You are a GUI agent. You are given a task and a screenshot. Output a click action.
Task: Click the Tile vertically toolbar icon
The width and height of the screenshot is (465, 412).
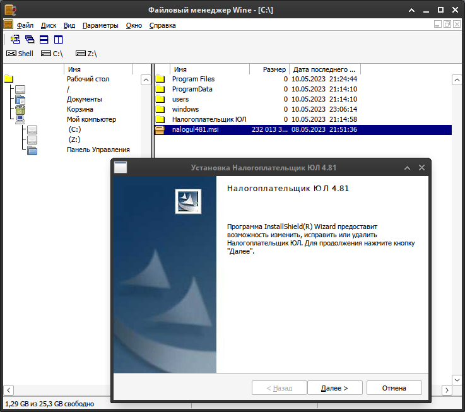tap(59, 40)
